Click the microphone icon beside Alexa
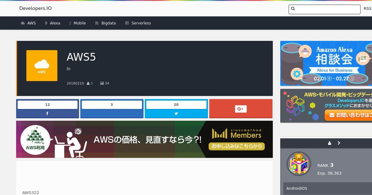 pos(46,23)
